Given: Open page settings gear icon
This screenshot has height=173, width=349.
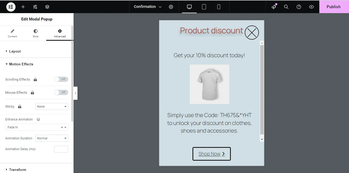Looking at the screenshot, I should (x=171, y=7).
